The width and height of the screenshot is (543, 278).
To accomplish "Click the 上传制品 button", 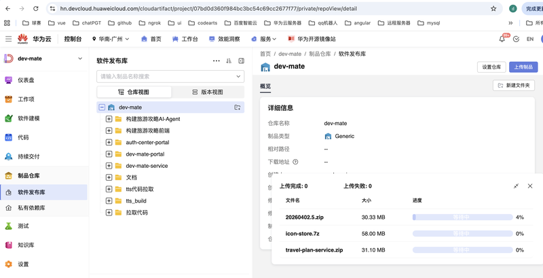I will coord(523,67).
